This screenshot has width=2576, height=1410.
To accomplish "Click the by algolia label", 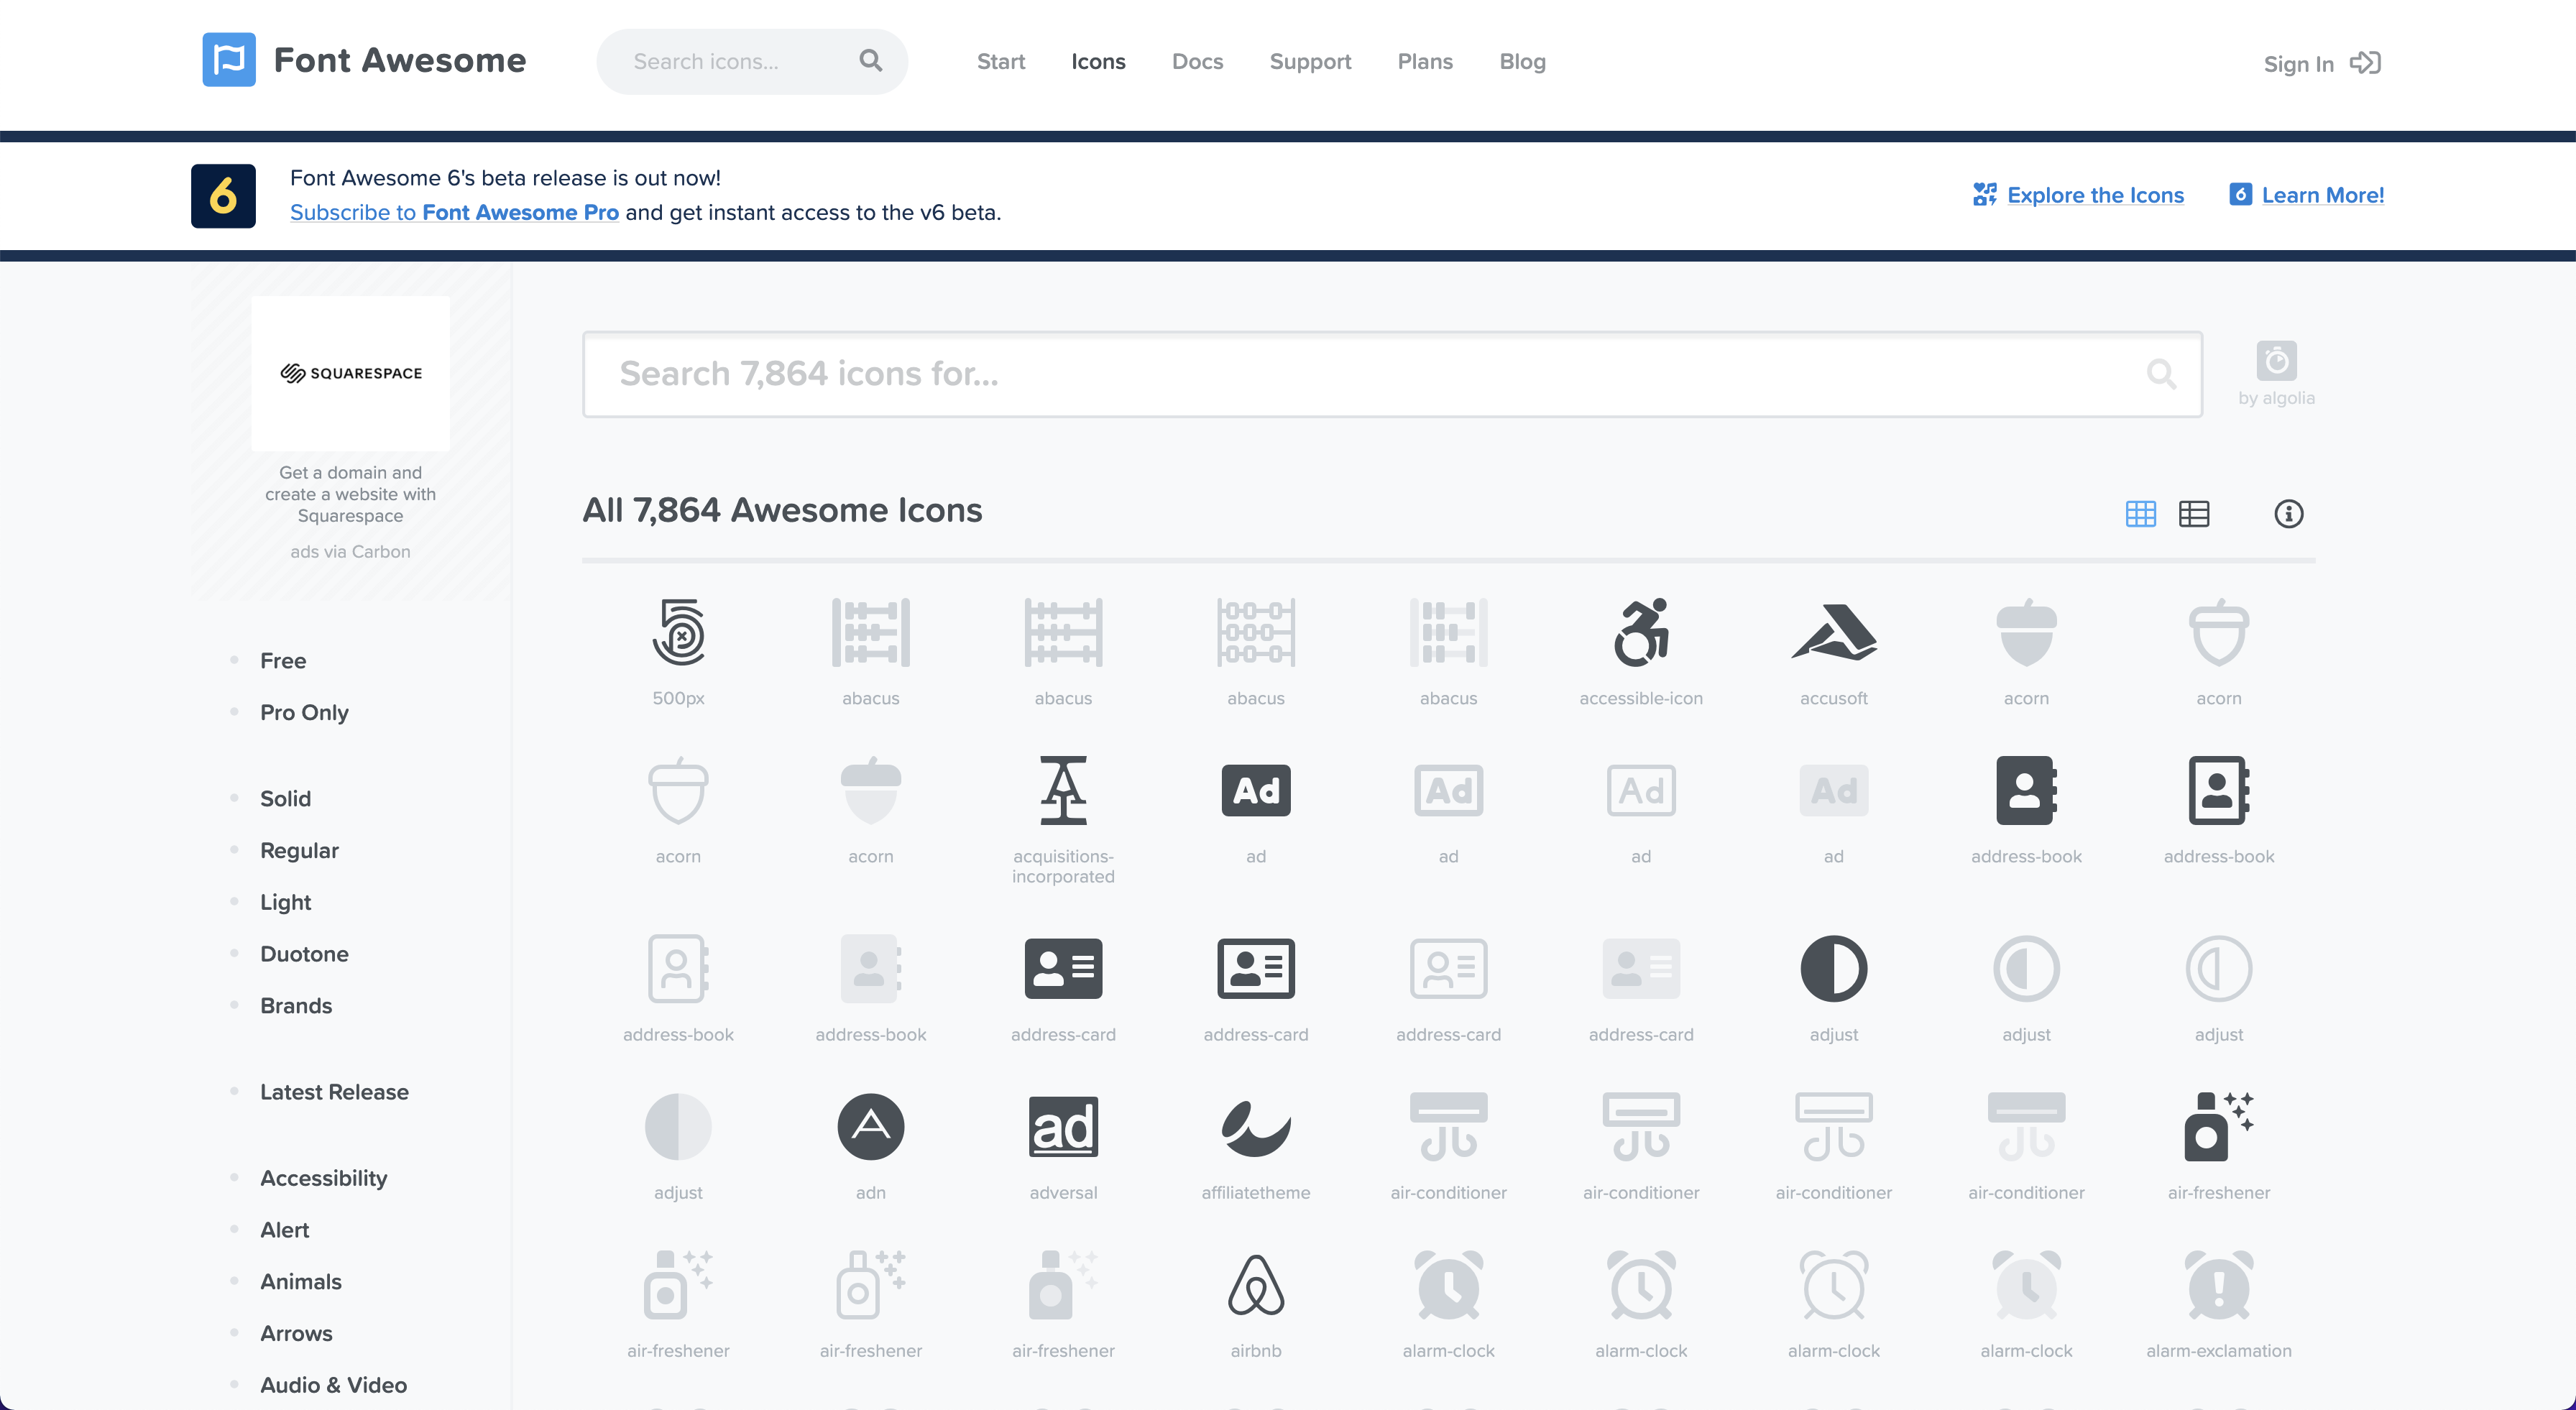I will (x=2276, y=398).
